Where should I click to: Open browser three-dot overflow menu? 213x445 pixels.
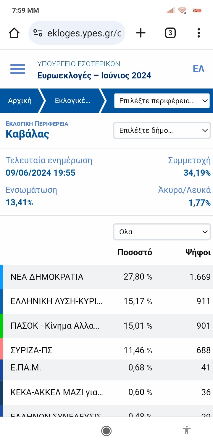199,33
